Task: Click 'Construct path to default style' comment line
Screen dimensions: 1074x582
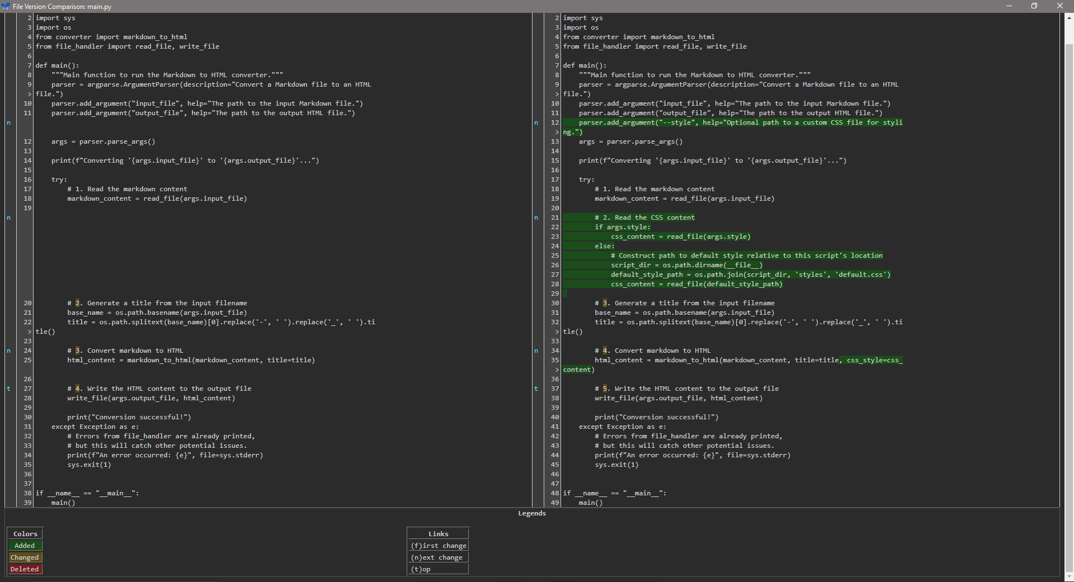Action: coord(747,256)
